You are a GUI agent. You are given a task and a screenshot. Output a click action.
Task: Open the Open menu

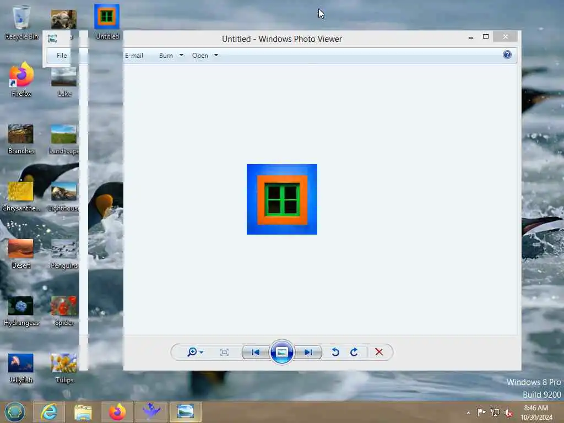tap(200, 56)
